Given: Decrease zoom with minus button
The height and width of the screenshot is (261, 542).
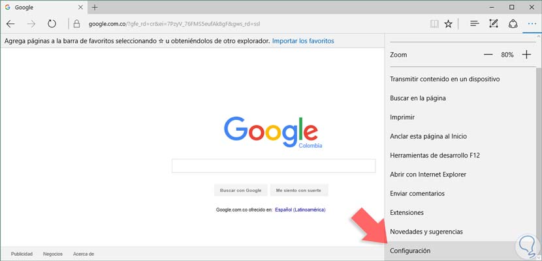Looking at the screenshot, I should [488, 55].
